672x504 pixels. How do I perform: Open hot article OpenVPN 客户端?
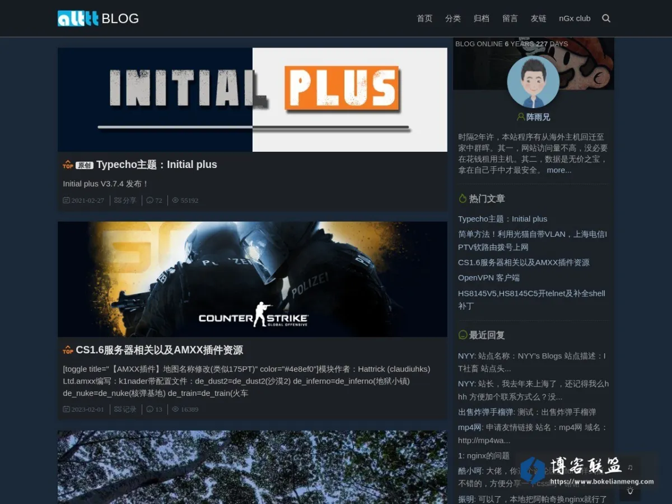(489, 278)
